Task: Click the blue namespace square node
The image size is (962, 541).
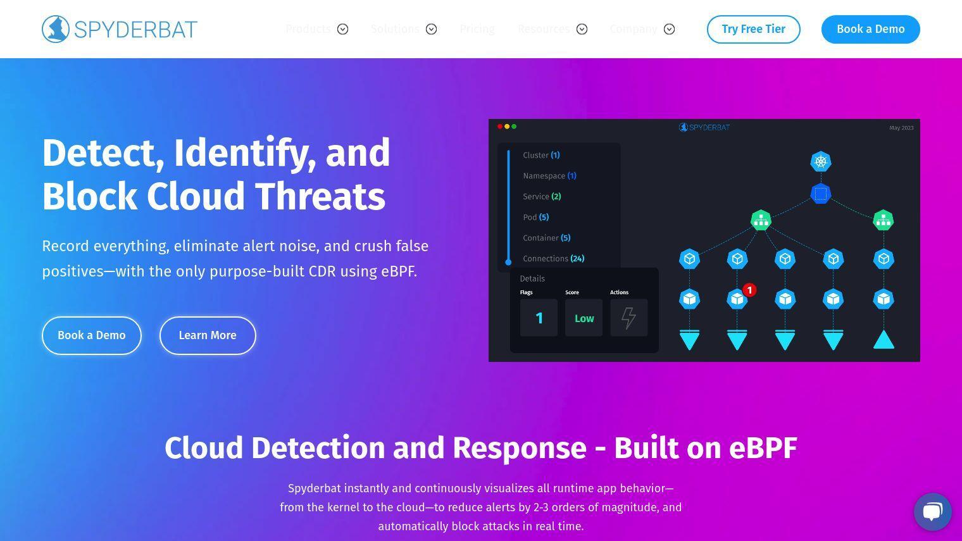Action: pos(821,194)
